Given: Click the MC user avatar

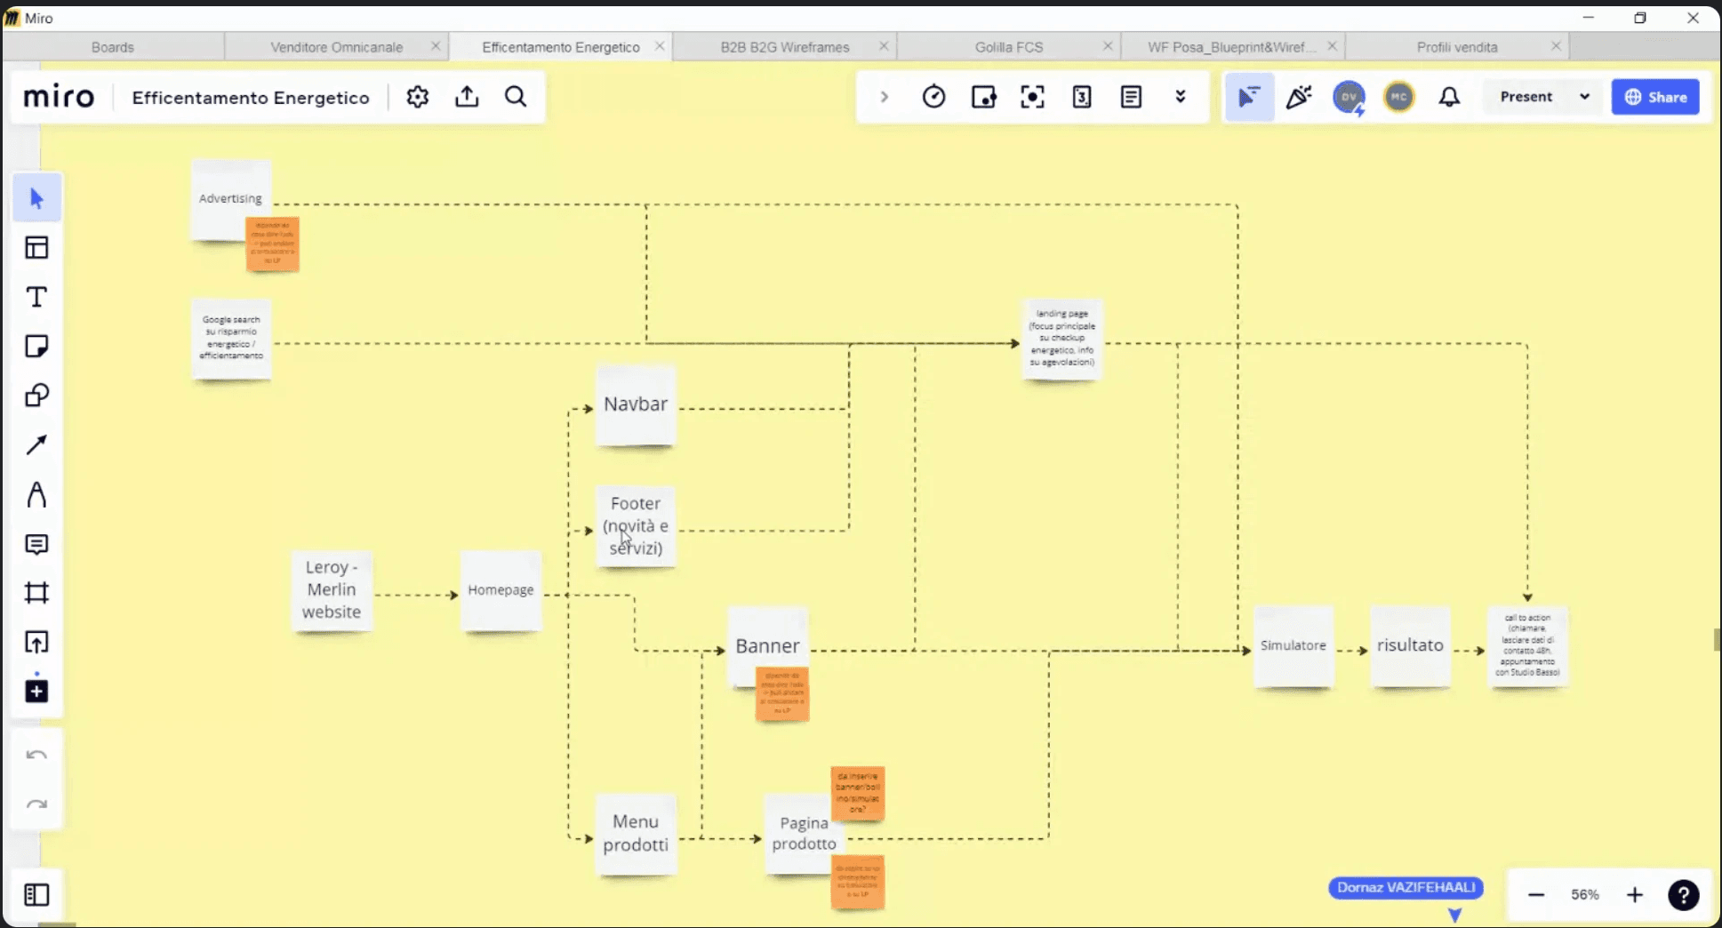Looking at the screenshot, I should [1398, 97].
